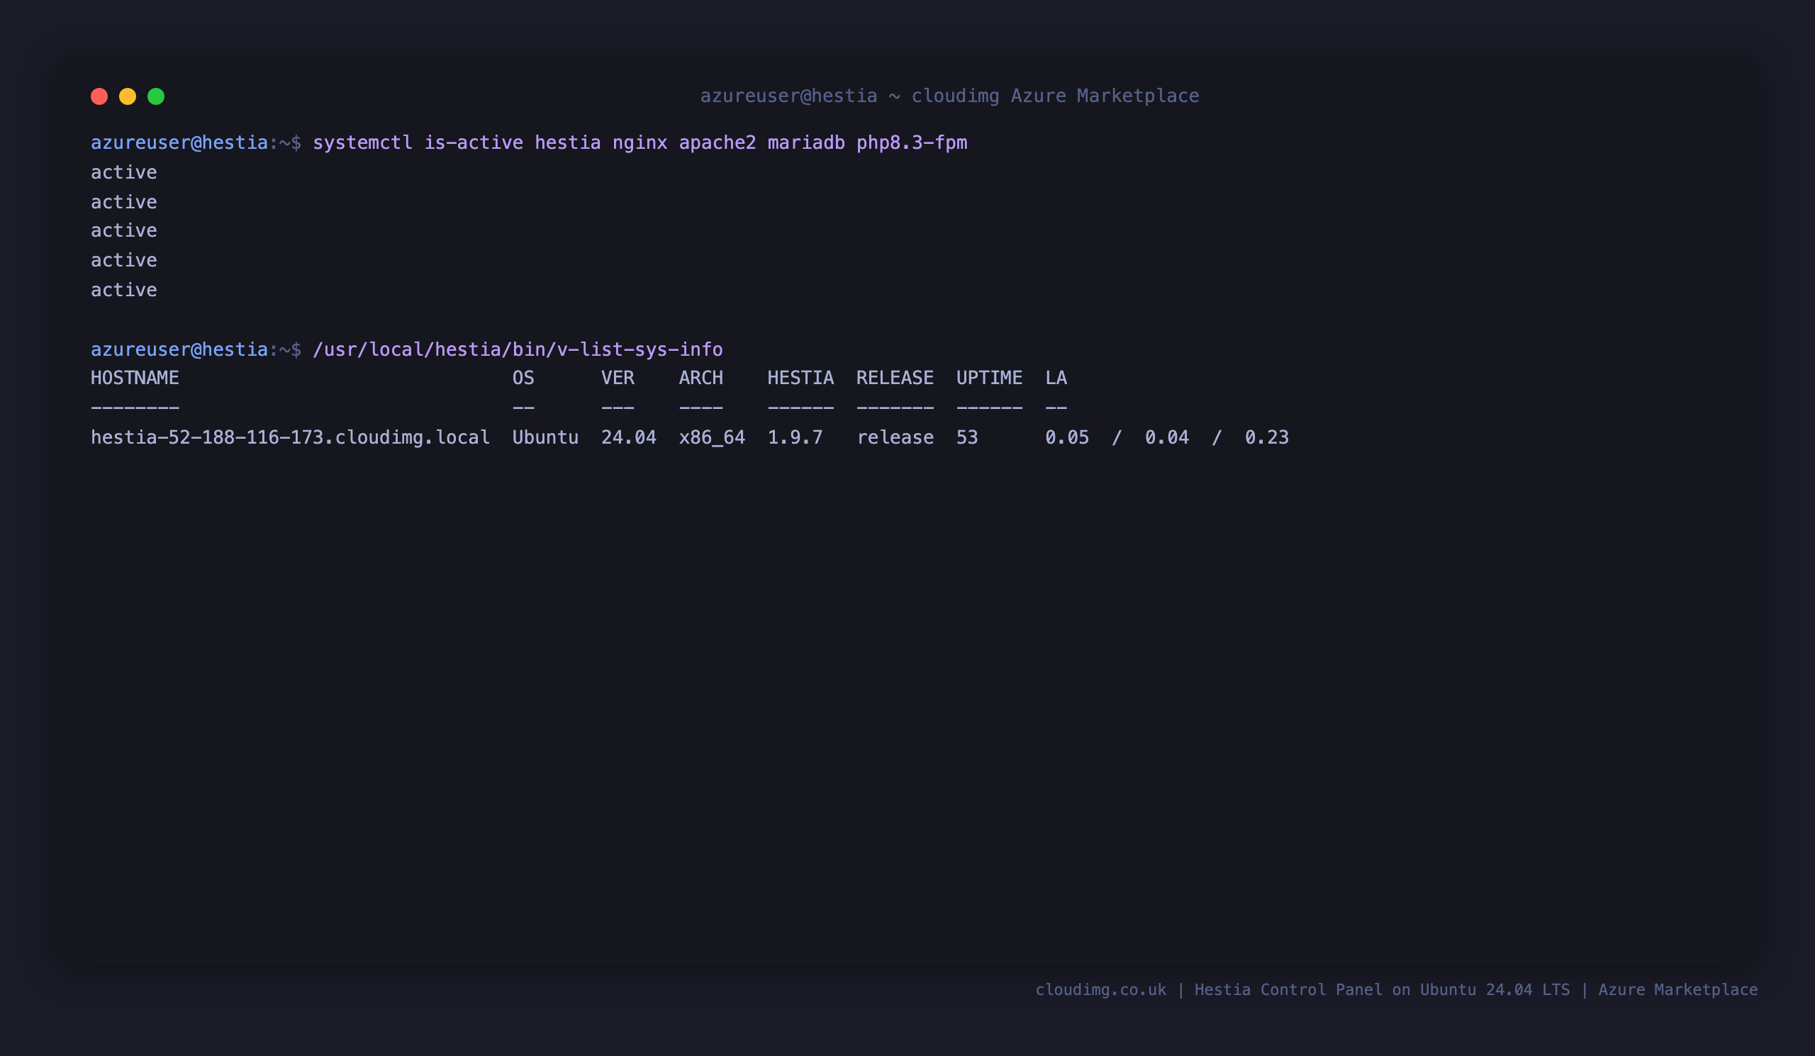Click the LA column header
Viewport: 1815px width, 1056px height.
click(x=1056, y=378)
